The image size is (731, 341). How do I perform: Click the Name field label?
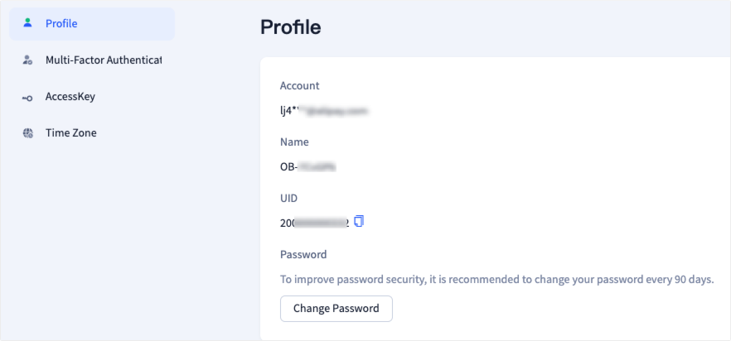[294, 142]
